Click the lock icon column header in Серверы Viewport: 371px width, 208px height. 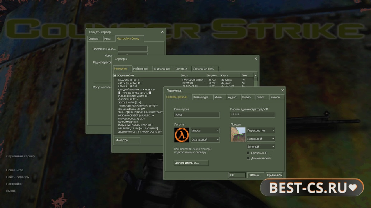(x=115, y=75)
